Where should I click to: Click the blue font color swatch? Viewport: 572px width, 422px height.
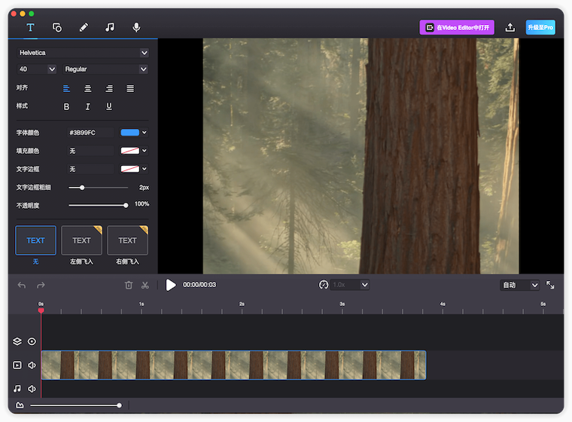(129, 133)
